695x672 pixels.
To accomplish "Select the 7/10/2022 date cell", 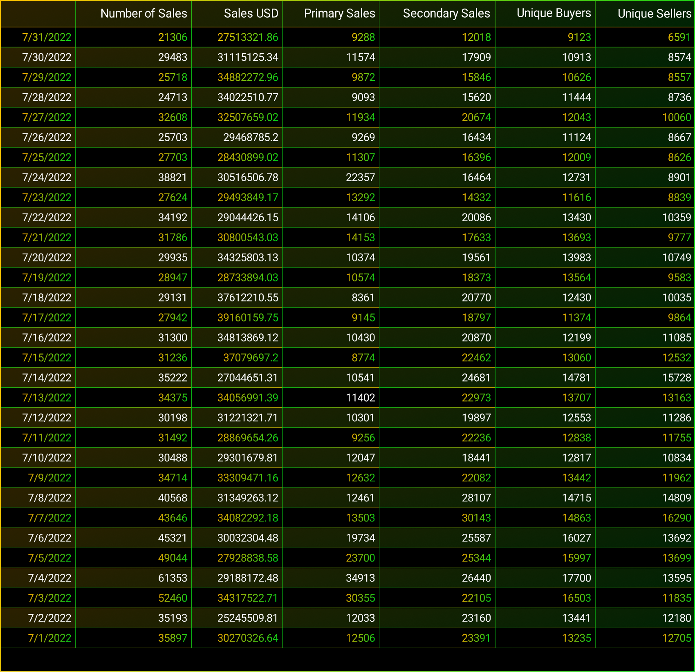I will pos(38,458).
